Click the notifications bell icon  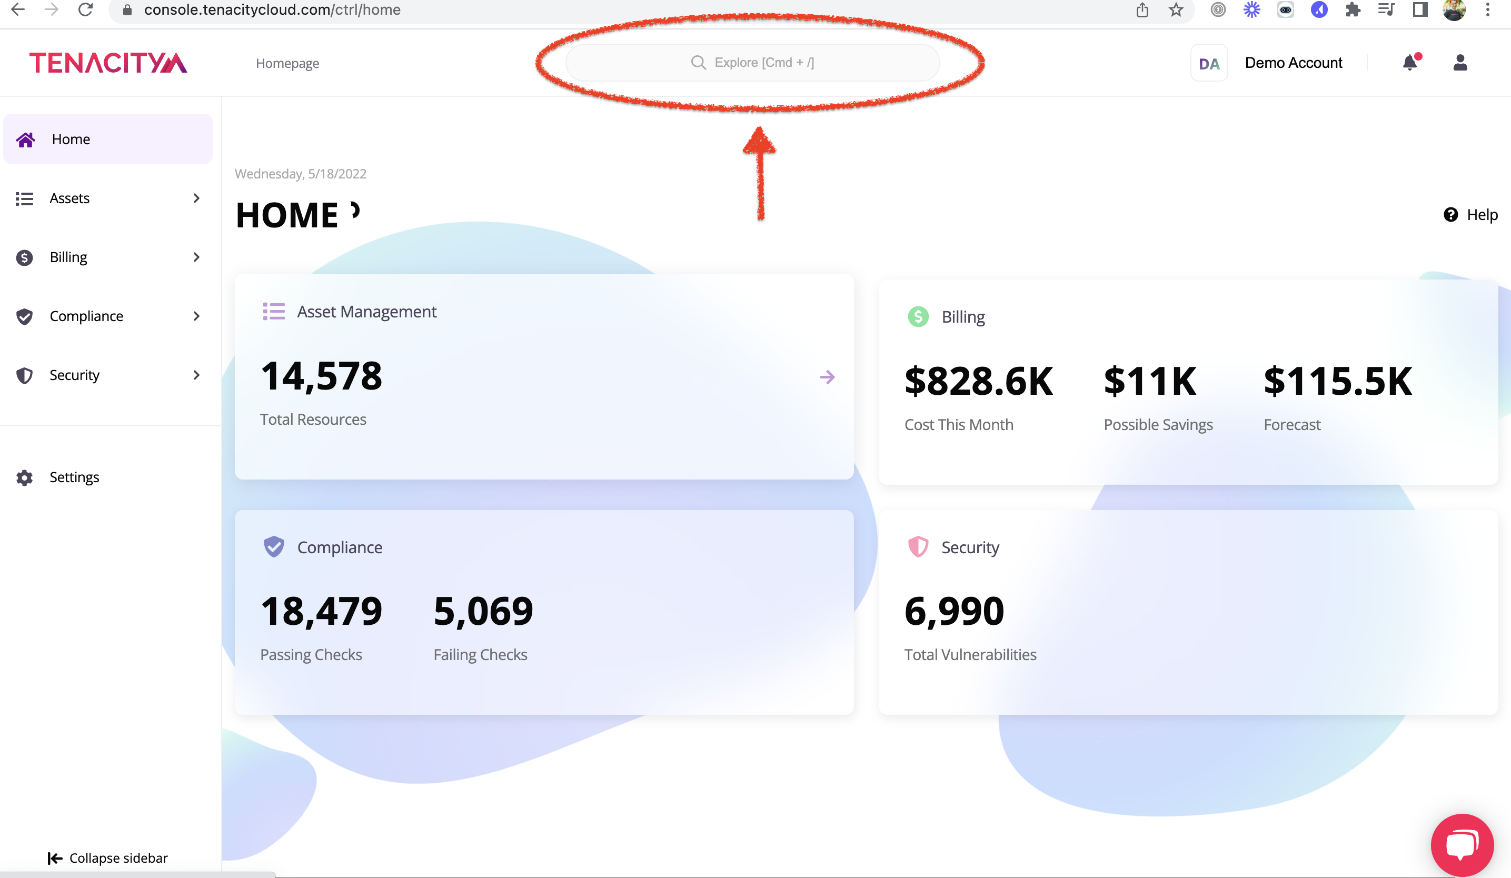(1410, 62)
